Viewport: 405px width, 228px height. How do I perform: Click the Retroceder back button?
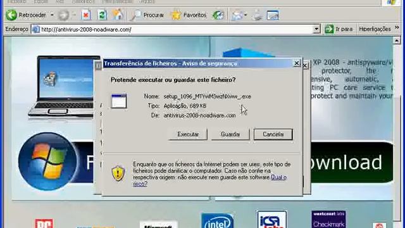[x=26, y=15]
